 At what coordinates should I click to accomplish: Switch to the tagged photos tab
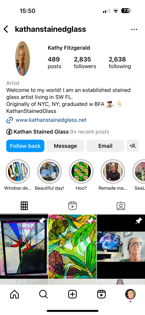pos(121,206)
